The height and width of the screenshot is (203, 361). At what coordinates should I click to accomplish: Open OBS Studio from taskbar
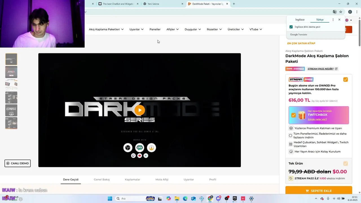point(226,198)
